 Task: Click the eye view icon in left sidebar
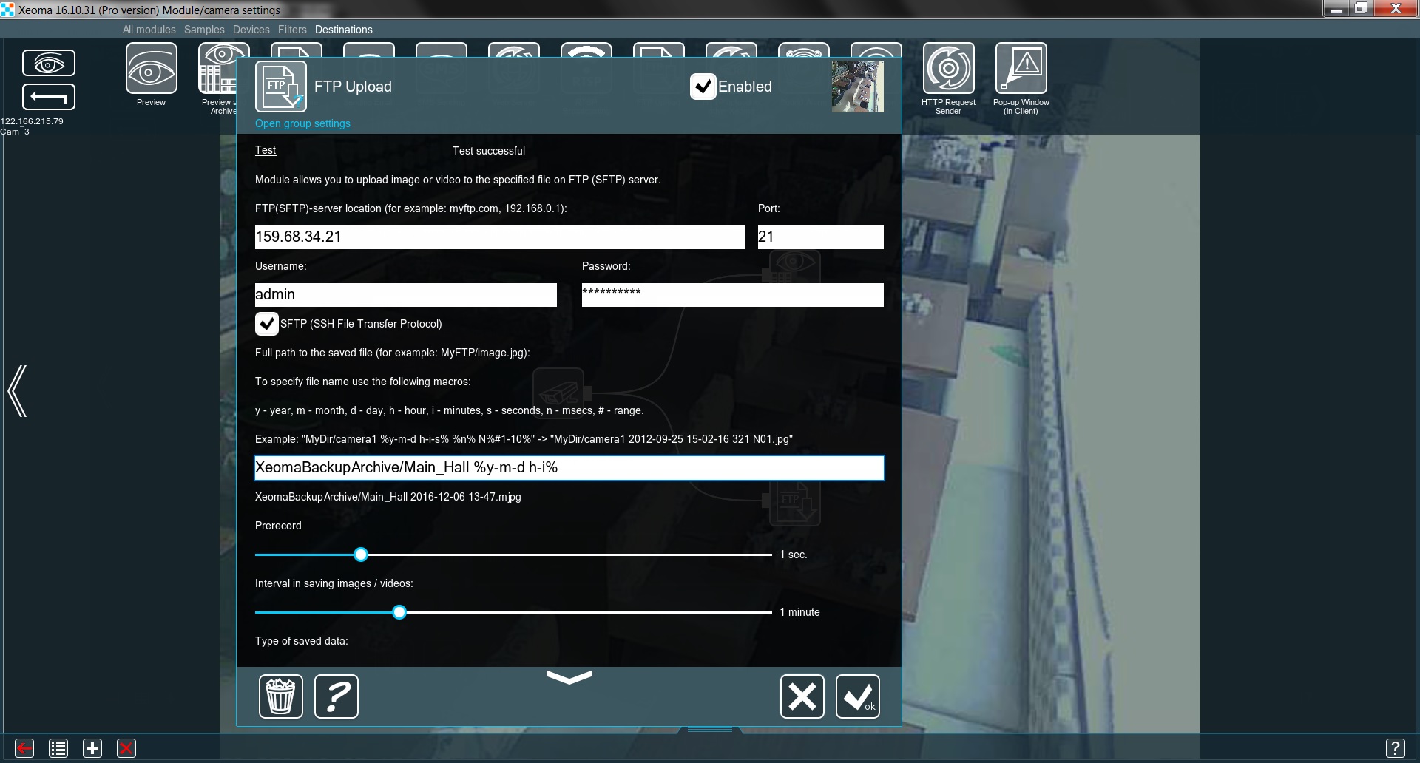[49, 63]
